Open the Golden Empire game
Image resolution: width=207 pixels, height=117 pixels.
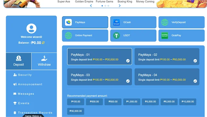pyautogui.click(x=84, y=2)
